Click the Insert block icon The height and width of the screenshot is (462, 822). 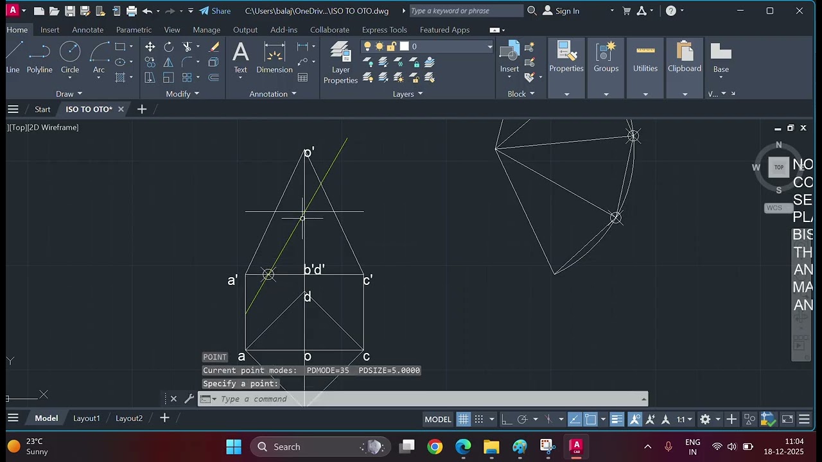click(x=509, y=58)
